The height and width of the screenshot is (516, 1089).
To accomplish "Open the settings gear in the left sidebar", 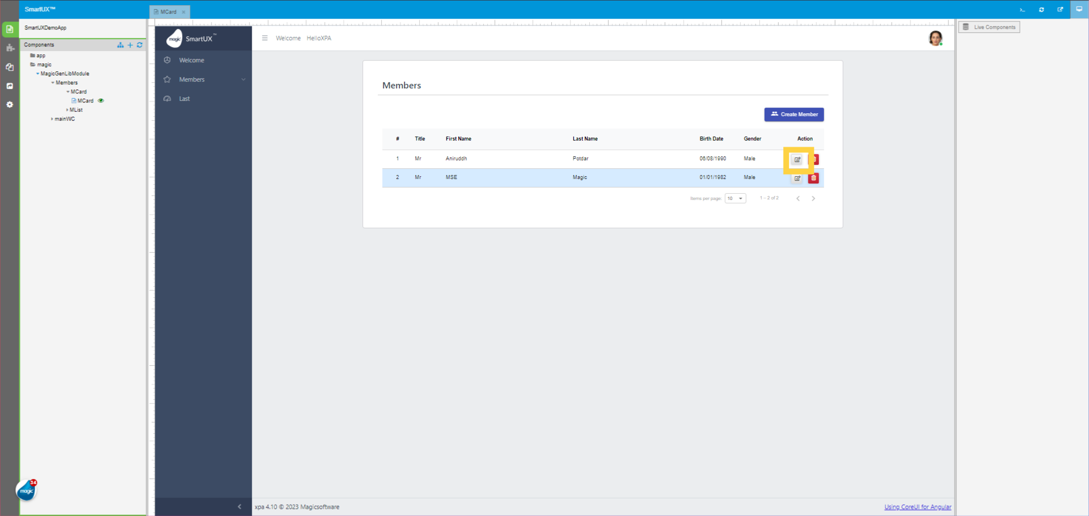I will tap(10, 105).
